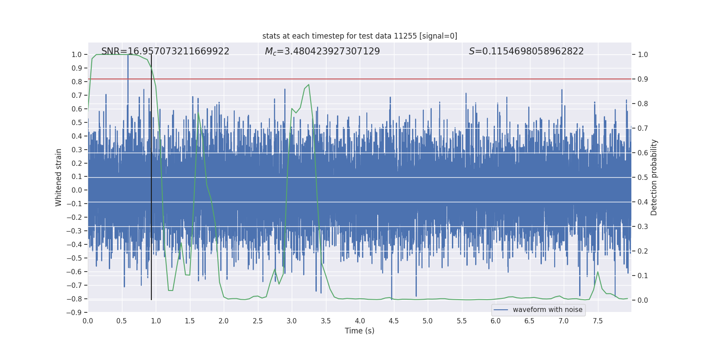Click the 'Time (s)' x-axis label

tap(359, 331)
